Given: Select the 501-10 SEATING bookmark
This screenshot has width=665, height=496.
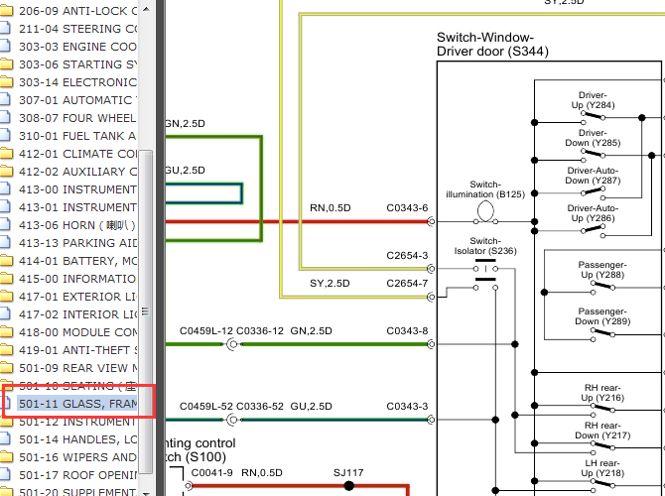Looking at the screenshot, I should (x=77, y=386).
